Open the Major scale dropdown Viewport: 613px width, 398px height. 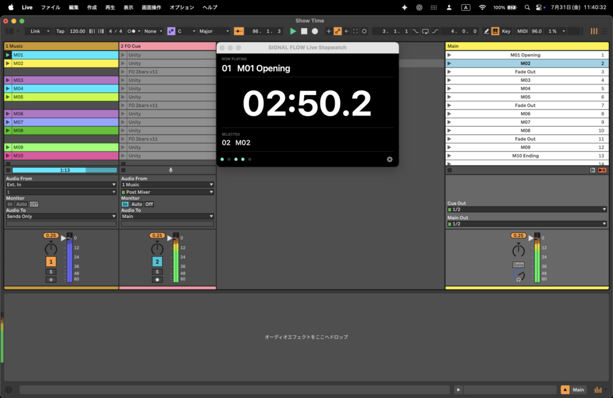pos(214,31)
